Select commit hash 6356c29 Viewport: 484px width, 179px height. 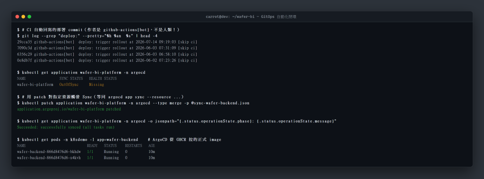tap(25, 54)
